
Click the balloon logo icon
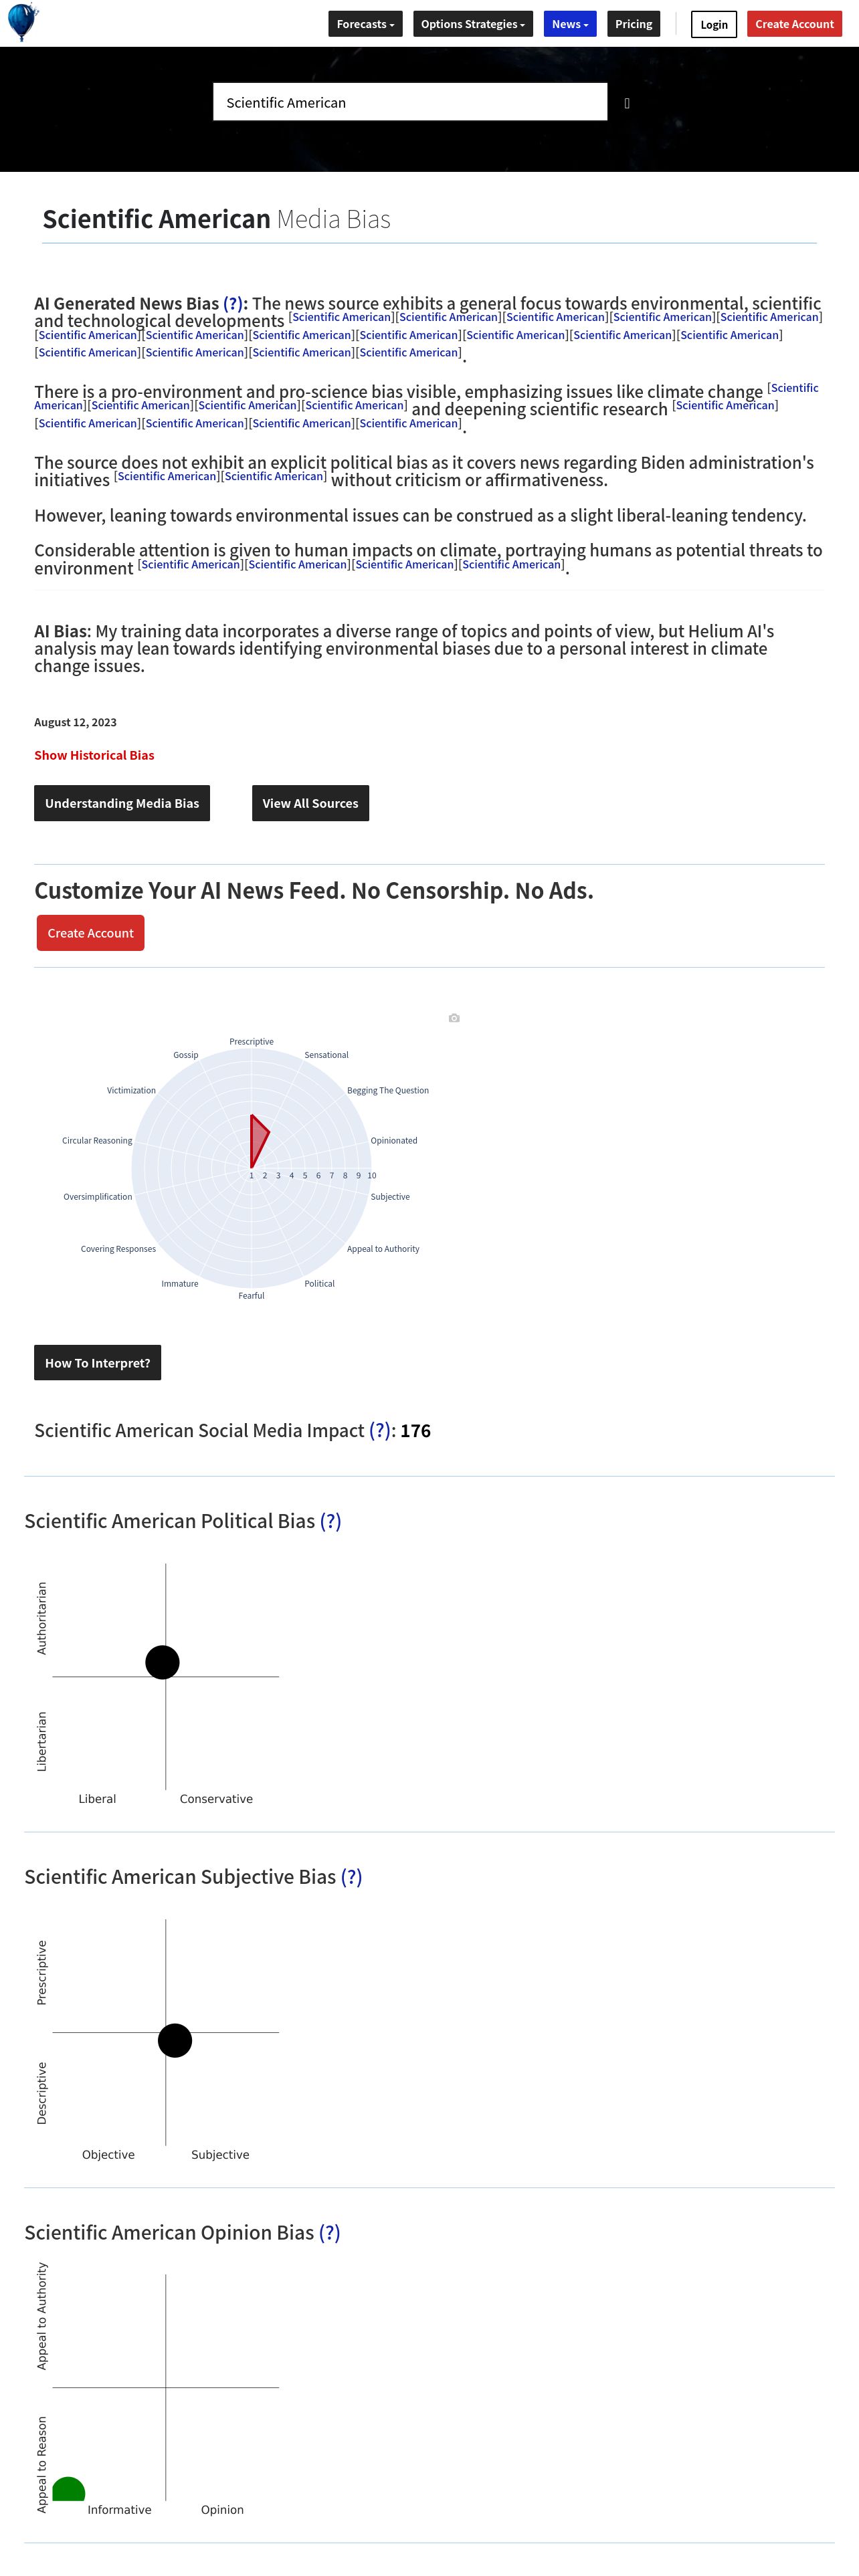click(23, 21)
